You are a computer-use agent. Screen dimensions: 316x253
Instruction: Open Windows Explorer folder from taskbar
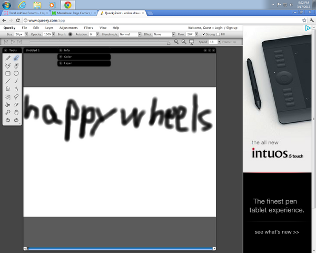37,5
